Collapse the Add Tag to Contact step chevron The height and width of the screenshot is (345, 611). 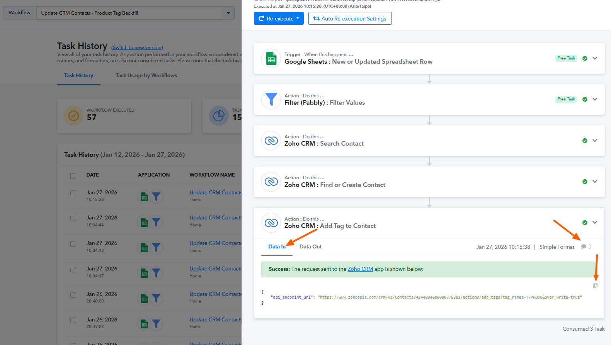(x=595, y=223)
